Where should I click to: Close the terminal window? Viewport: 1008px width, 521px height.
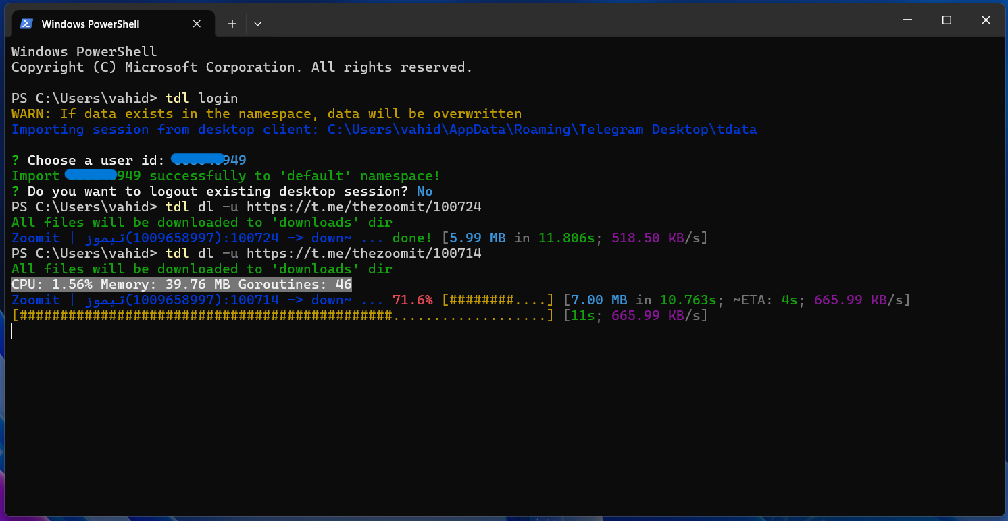point(986,20)
